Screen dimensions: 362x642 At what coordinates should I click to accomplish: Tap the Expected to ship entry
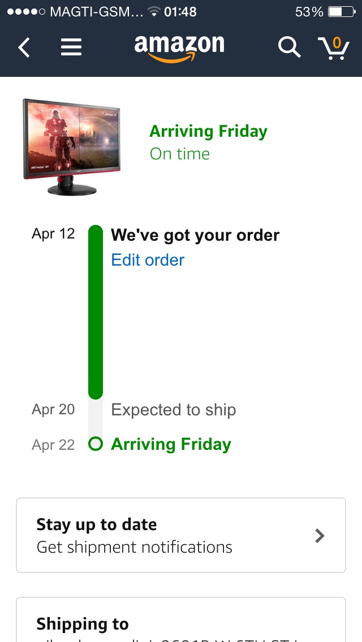pyautogui.click(x=173, y=410)
